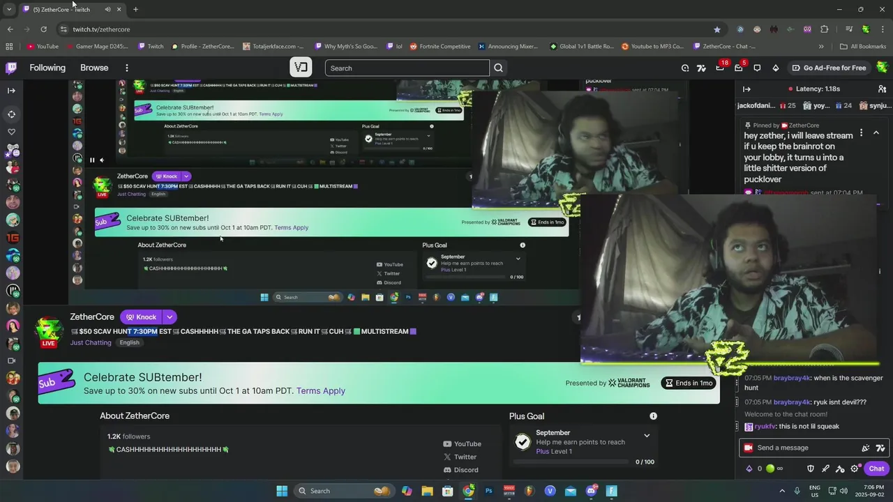
Task: Open Whispers speech bubble icon
Action: (x=757, y=68)
